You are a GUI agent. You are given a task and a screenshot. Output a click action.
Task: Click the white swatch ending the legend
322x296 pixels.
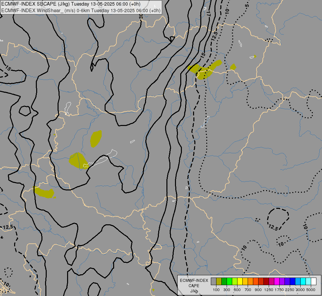[313, 281]
